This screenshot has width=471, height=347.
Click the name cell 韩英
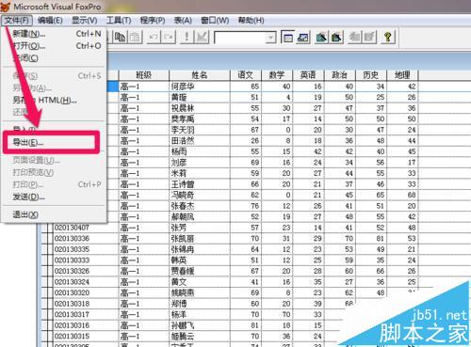click(200, 260)
